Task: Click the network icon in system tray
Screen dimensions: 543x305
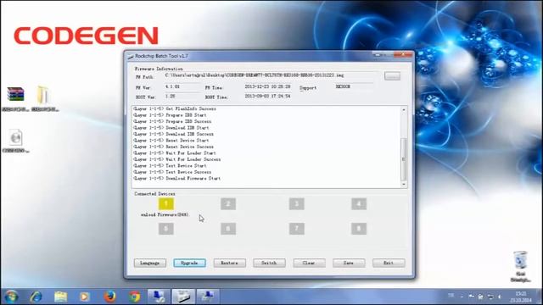Action: 490,297
